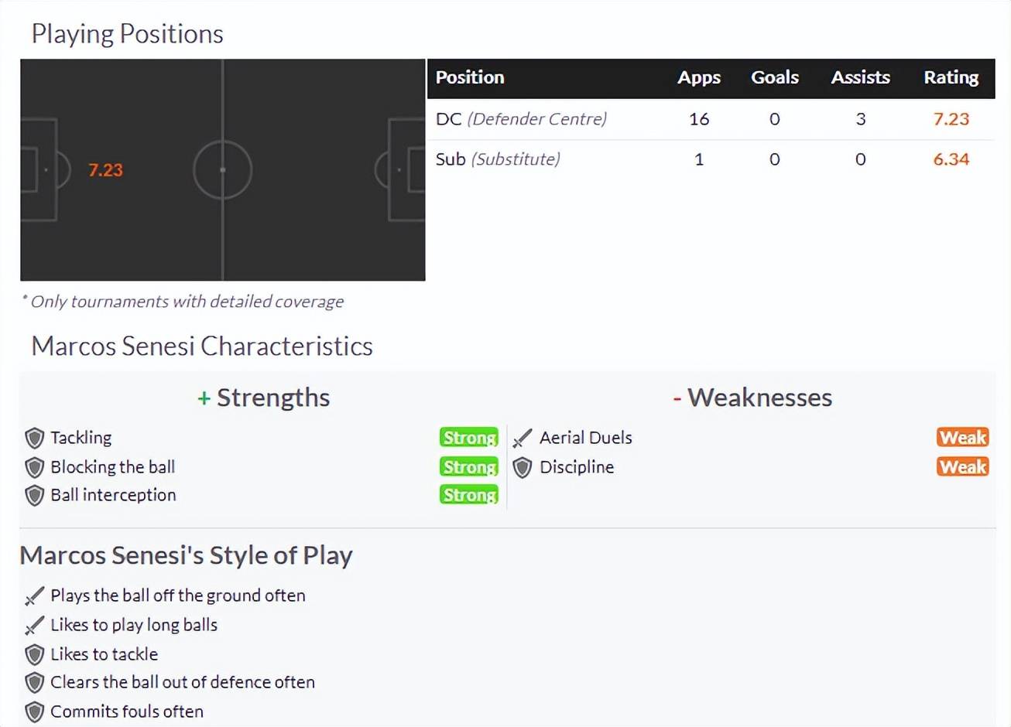Click shield icon next to Clears the ball out of defence
Screen dimensions: 1011x727
click(34, 683)
